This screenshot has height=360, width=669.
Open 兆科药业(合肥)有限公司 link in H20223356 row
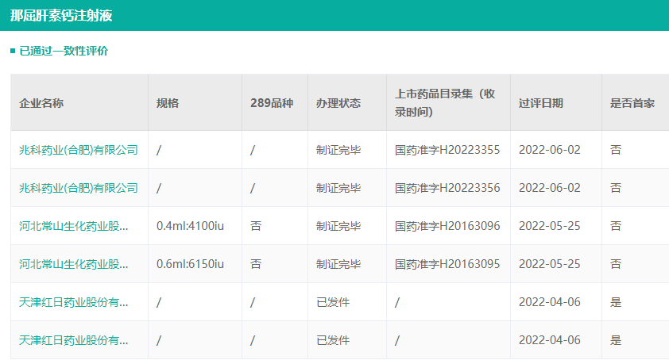(x=79, y=188)
